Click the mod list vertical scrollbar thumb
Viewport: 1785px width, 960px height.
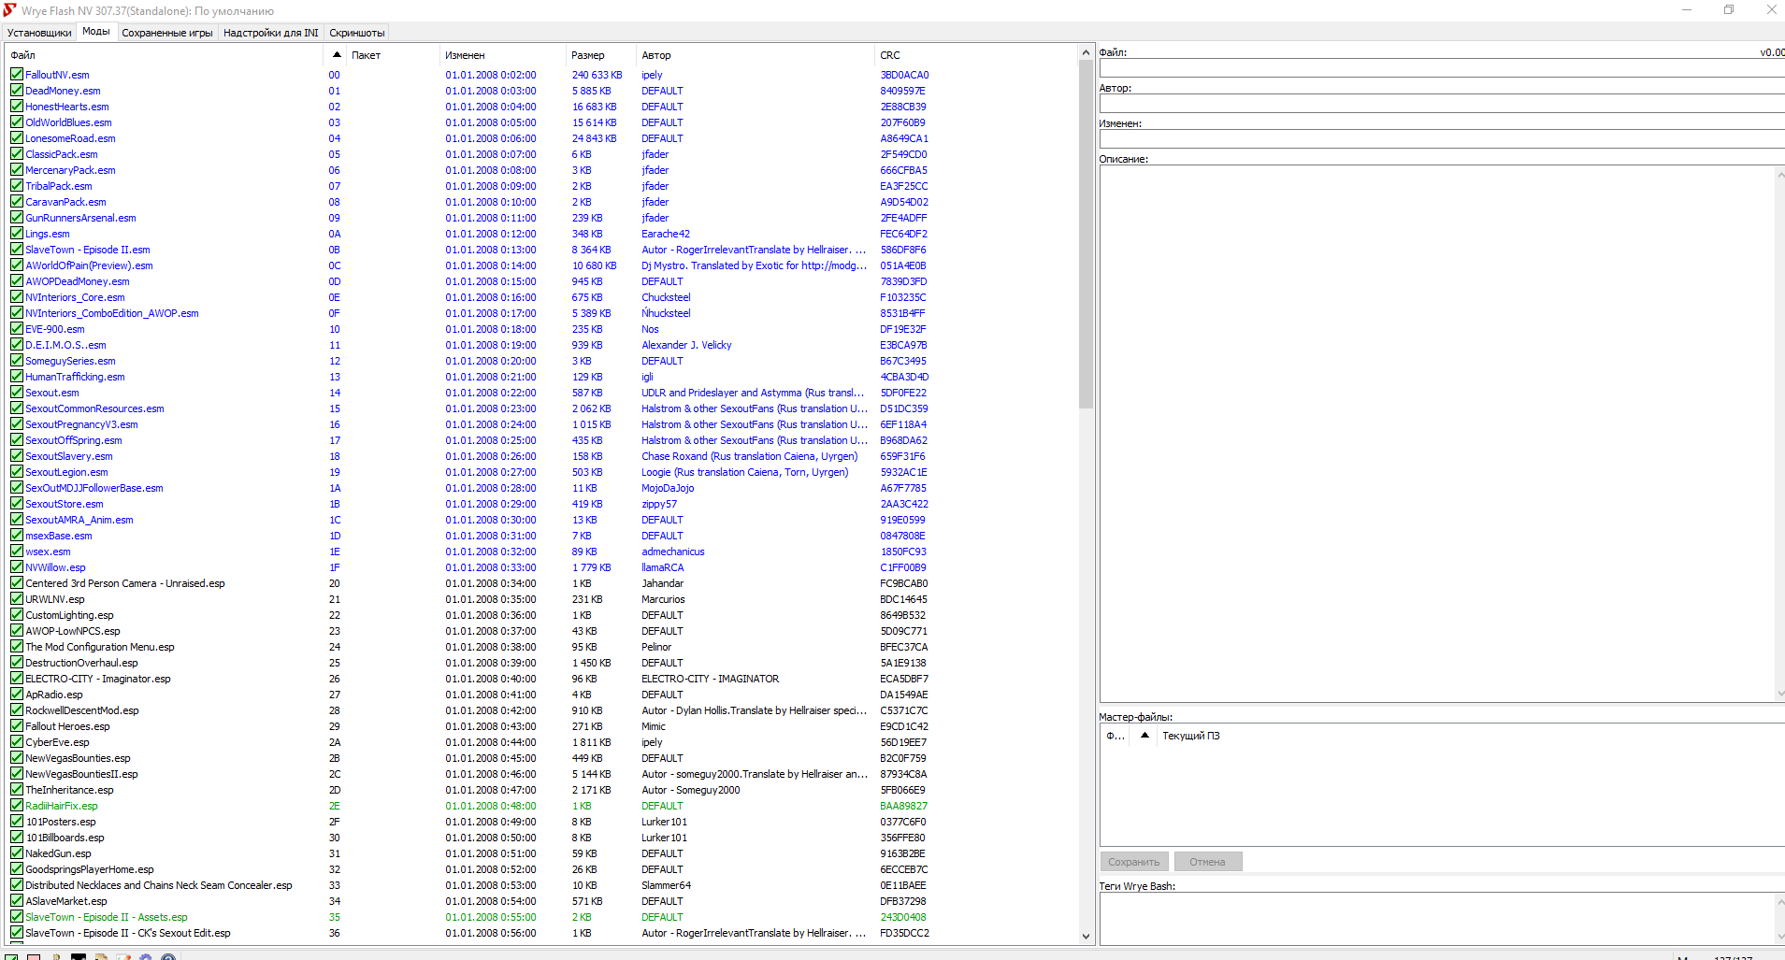[1086, 234]
